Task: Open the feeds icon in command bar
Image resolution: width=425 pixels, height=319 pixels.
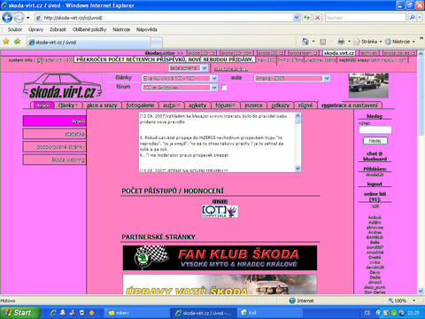Action: click(323, 42)
